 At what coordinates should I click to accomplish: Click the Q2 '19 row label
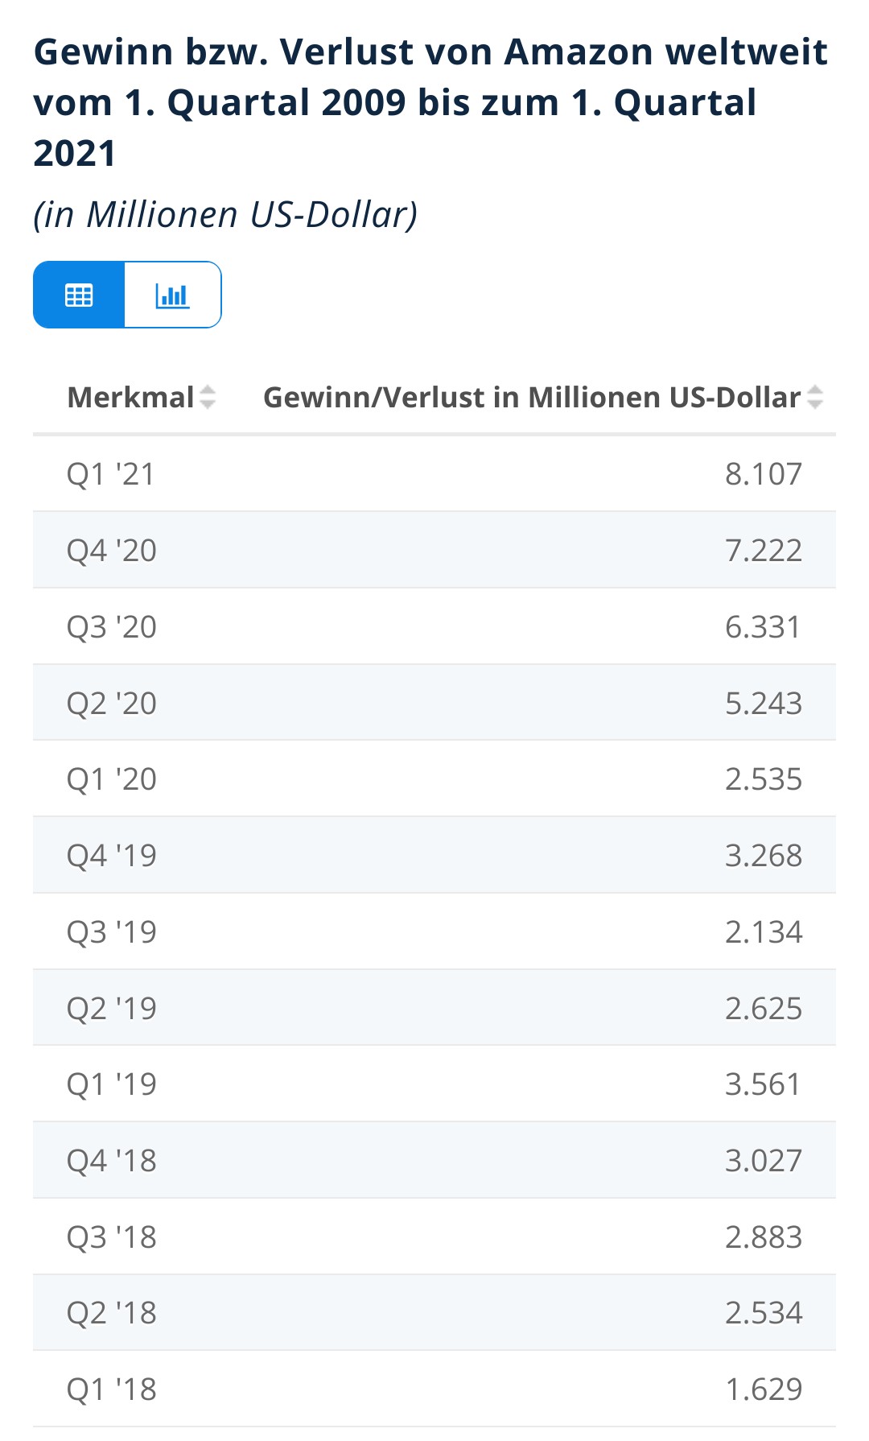point(111,1009)
